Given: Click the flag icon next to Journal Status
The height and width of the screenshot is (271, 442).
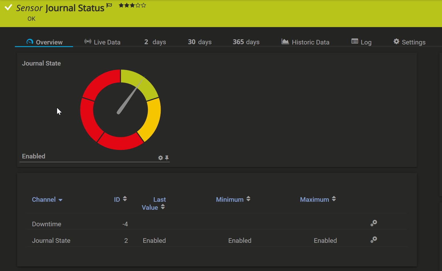Looking at the screenshot, I should (x=109, y=5).
